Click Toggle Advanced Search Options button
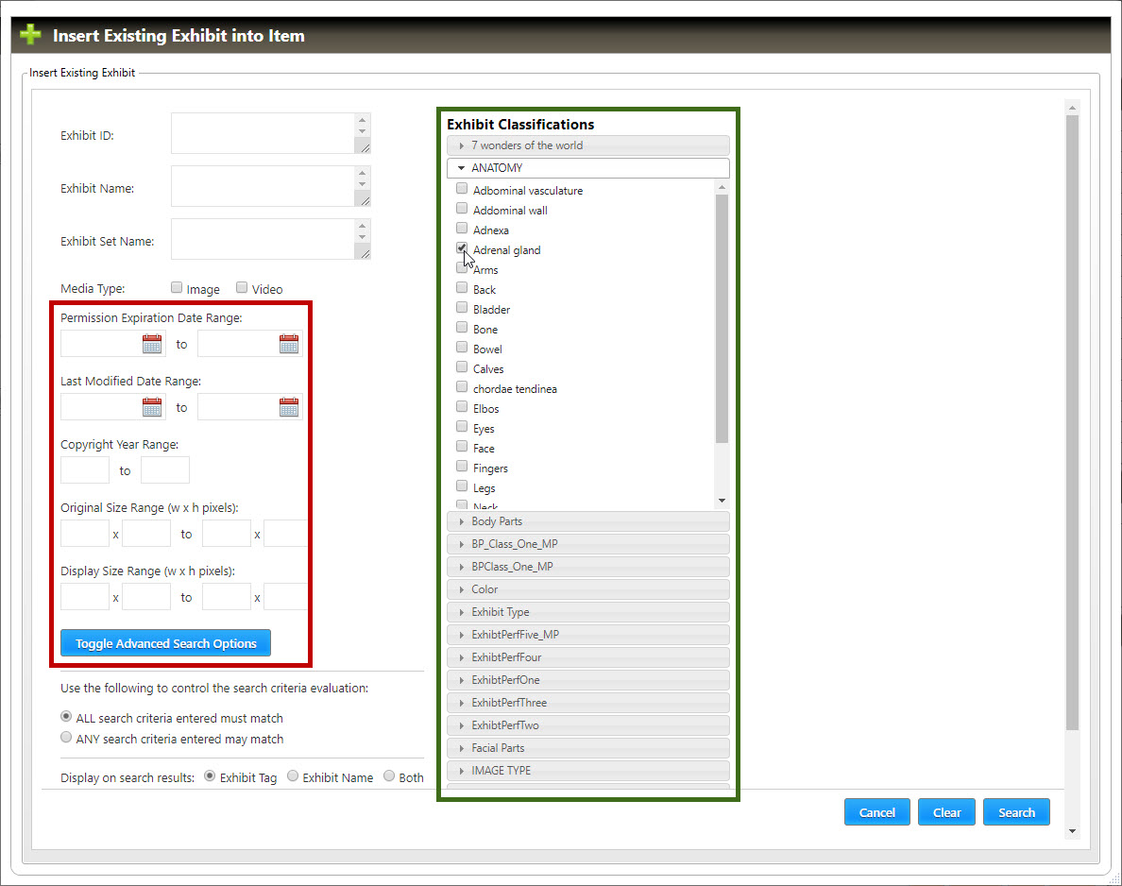Image resolution: width=1122 pixels, height=886 pixels. 165,643
